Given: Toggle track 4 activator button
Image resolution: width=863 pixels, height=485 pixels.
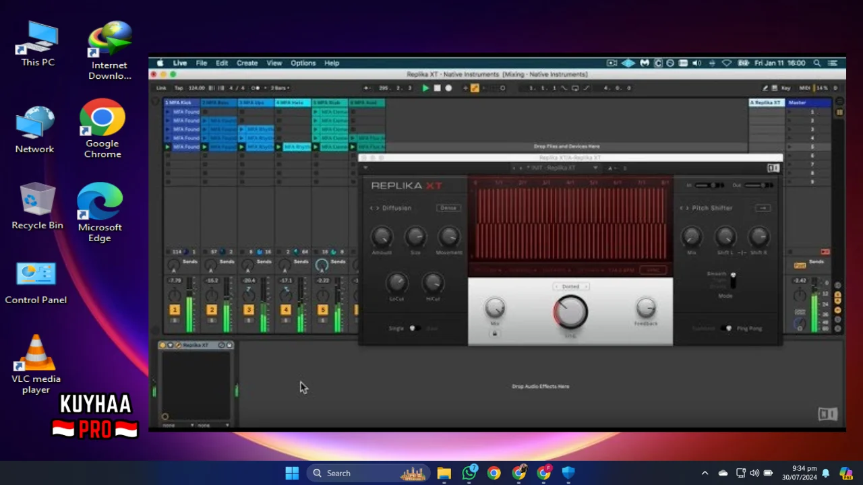Looking at the screenshot, I should pyautogui.click(x=285, y=309).
